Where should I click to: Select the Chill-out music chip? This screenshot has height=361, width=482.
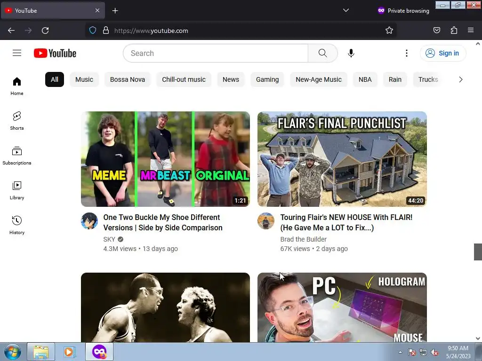(x=184, y=79)
